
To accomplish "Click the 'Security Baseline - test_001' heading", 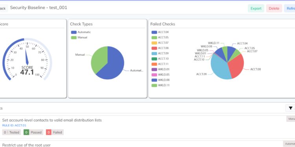I will 39,8.
